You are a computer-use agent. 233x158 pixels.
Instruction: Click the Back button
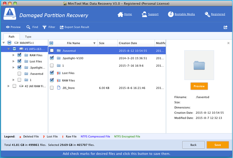coord(193,145)
